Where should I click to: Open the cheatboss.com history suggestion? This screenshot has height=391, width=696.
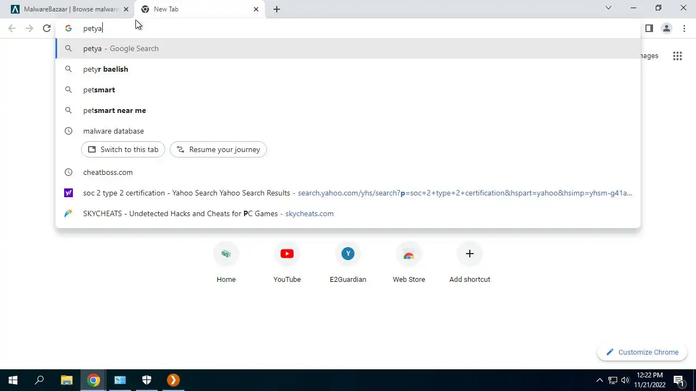tap(348, 172)
